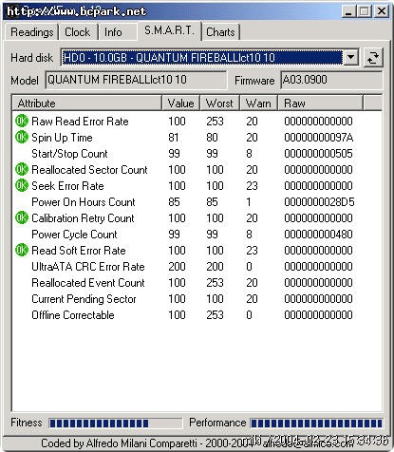This screenshot has width=394, height=452.
Task: Click the OK icon beside Raw Read Error Rate
Action: click(x=22, y=121)
